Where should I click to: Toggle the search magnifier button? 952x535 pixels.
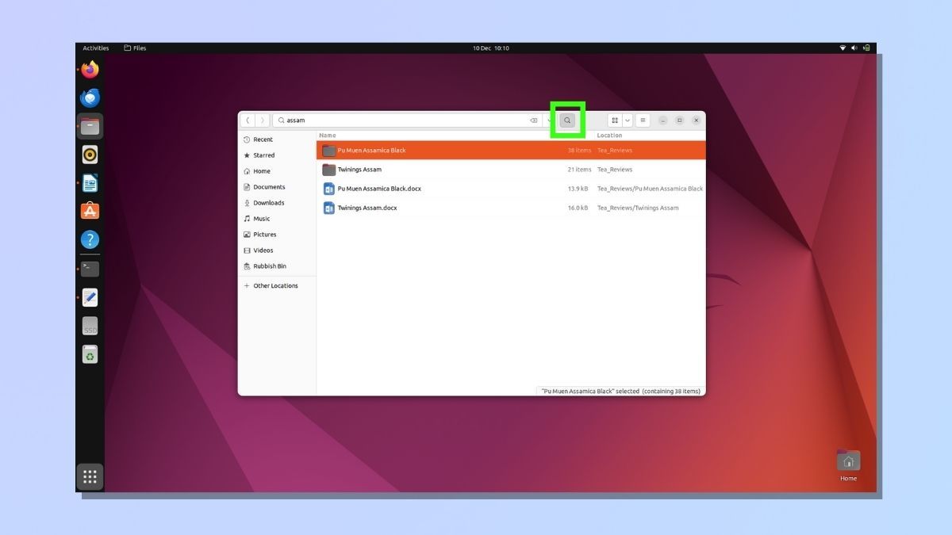coord(566,120)
